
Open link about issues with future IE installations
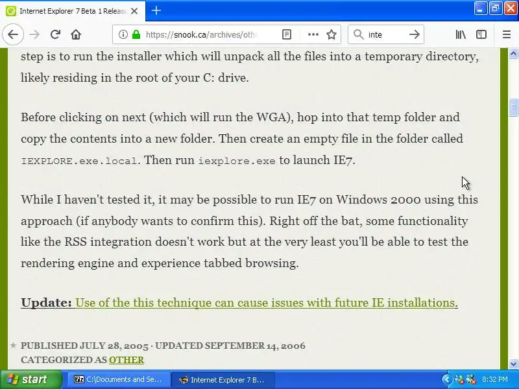(267, 303)
